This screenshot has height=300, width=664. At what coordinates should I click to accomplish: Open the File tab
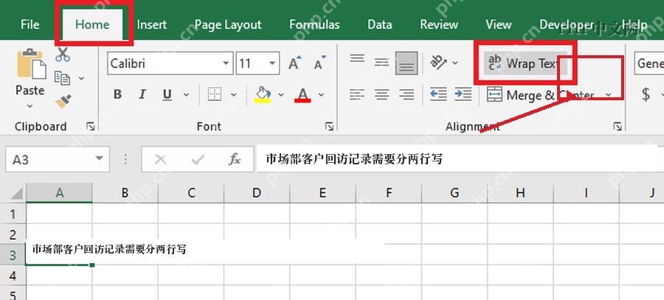30,24
